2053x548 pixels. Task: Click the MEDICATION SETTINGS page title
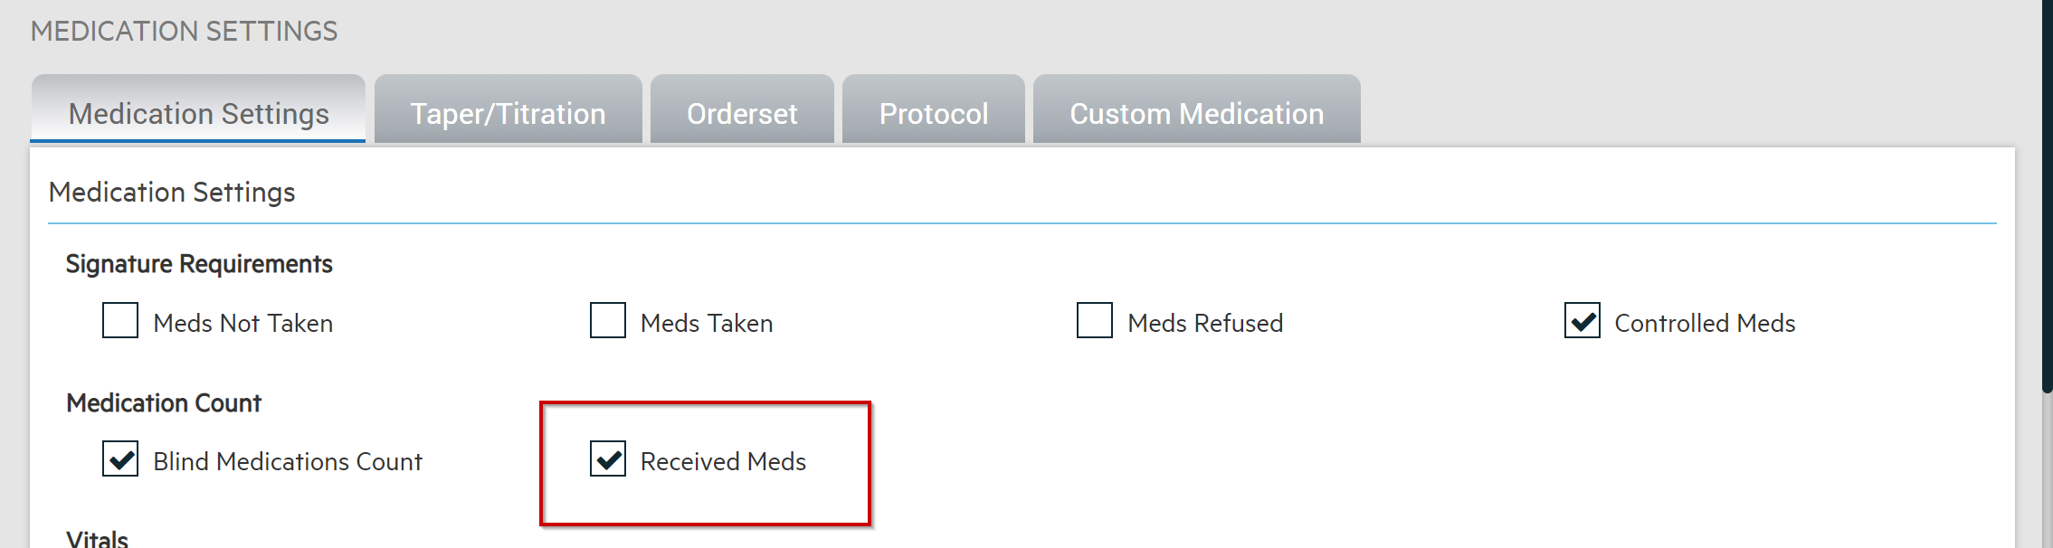pyautogui.click(x=185, y=30)
